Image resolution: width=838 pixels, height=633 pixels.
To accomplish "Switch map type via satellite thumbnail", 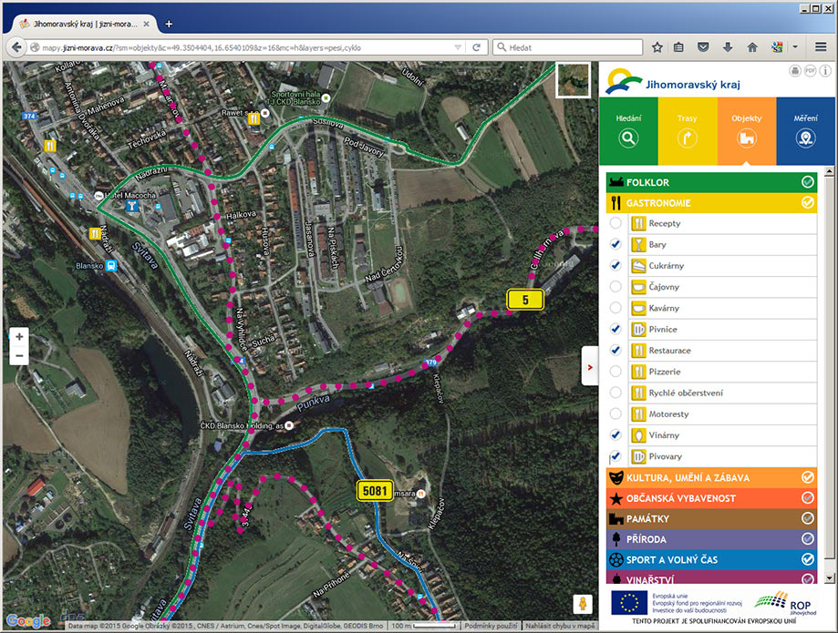I will click(573, 80).
